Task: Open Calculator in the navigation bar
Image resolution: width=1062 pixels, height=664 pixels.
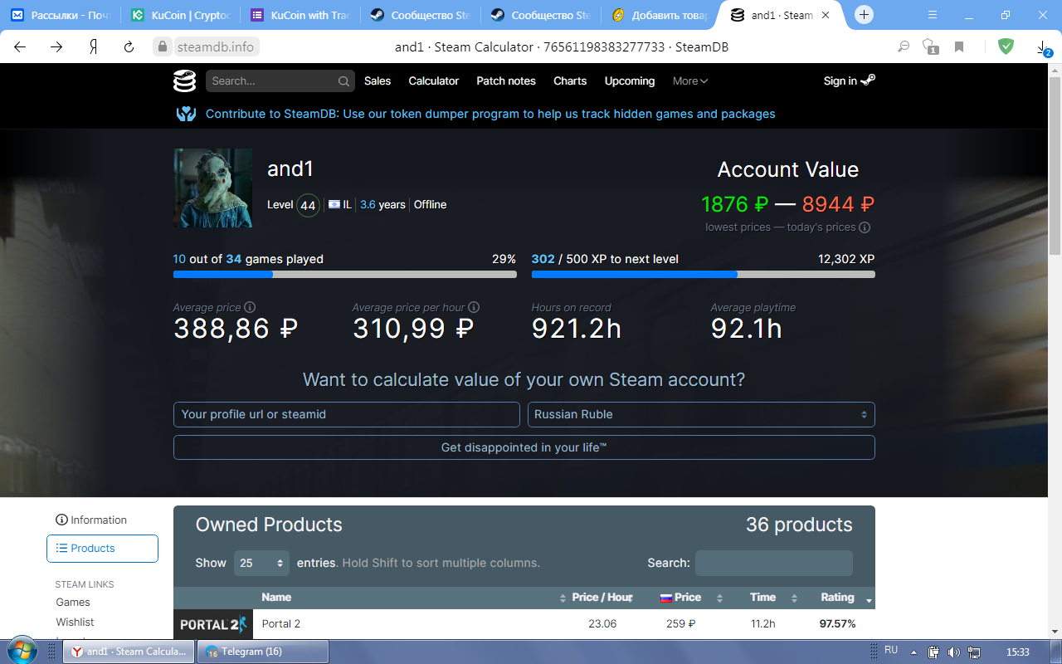Action: click(x=434, y=81)
